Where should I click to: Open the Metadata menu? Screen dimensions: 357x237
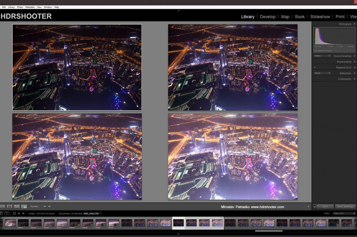(x=30, y=7)
